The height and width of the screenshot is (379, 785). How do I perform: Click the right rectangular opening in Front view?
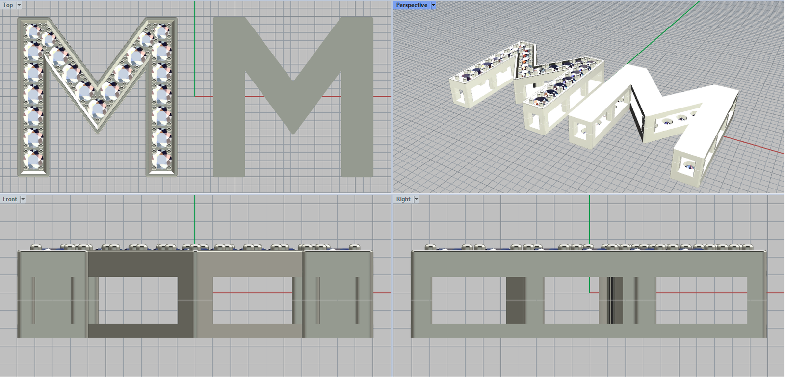click(x=253, y=300)
